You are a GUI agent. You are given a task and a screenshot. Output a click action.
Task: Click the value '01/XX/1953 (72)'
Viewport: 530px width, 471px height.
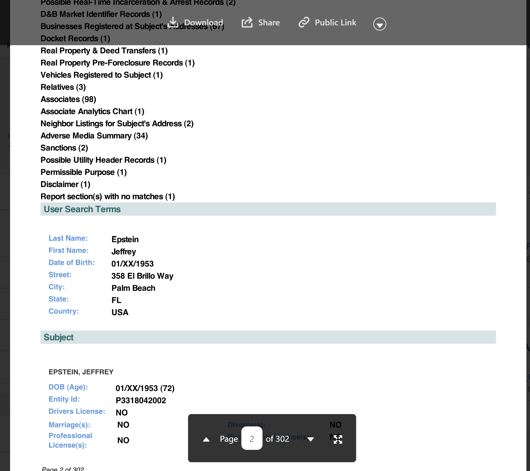click(x=145, y=388)
